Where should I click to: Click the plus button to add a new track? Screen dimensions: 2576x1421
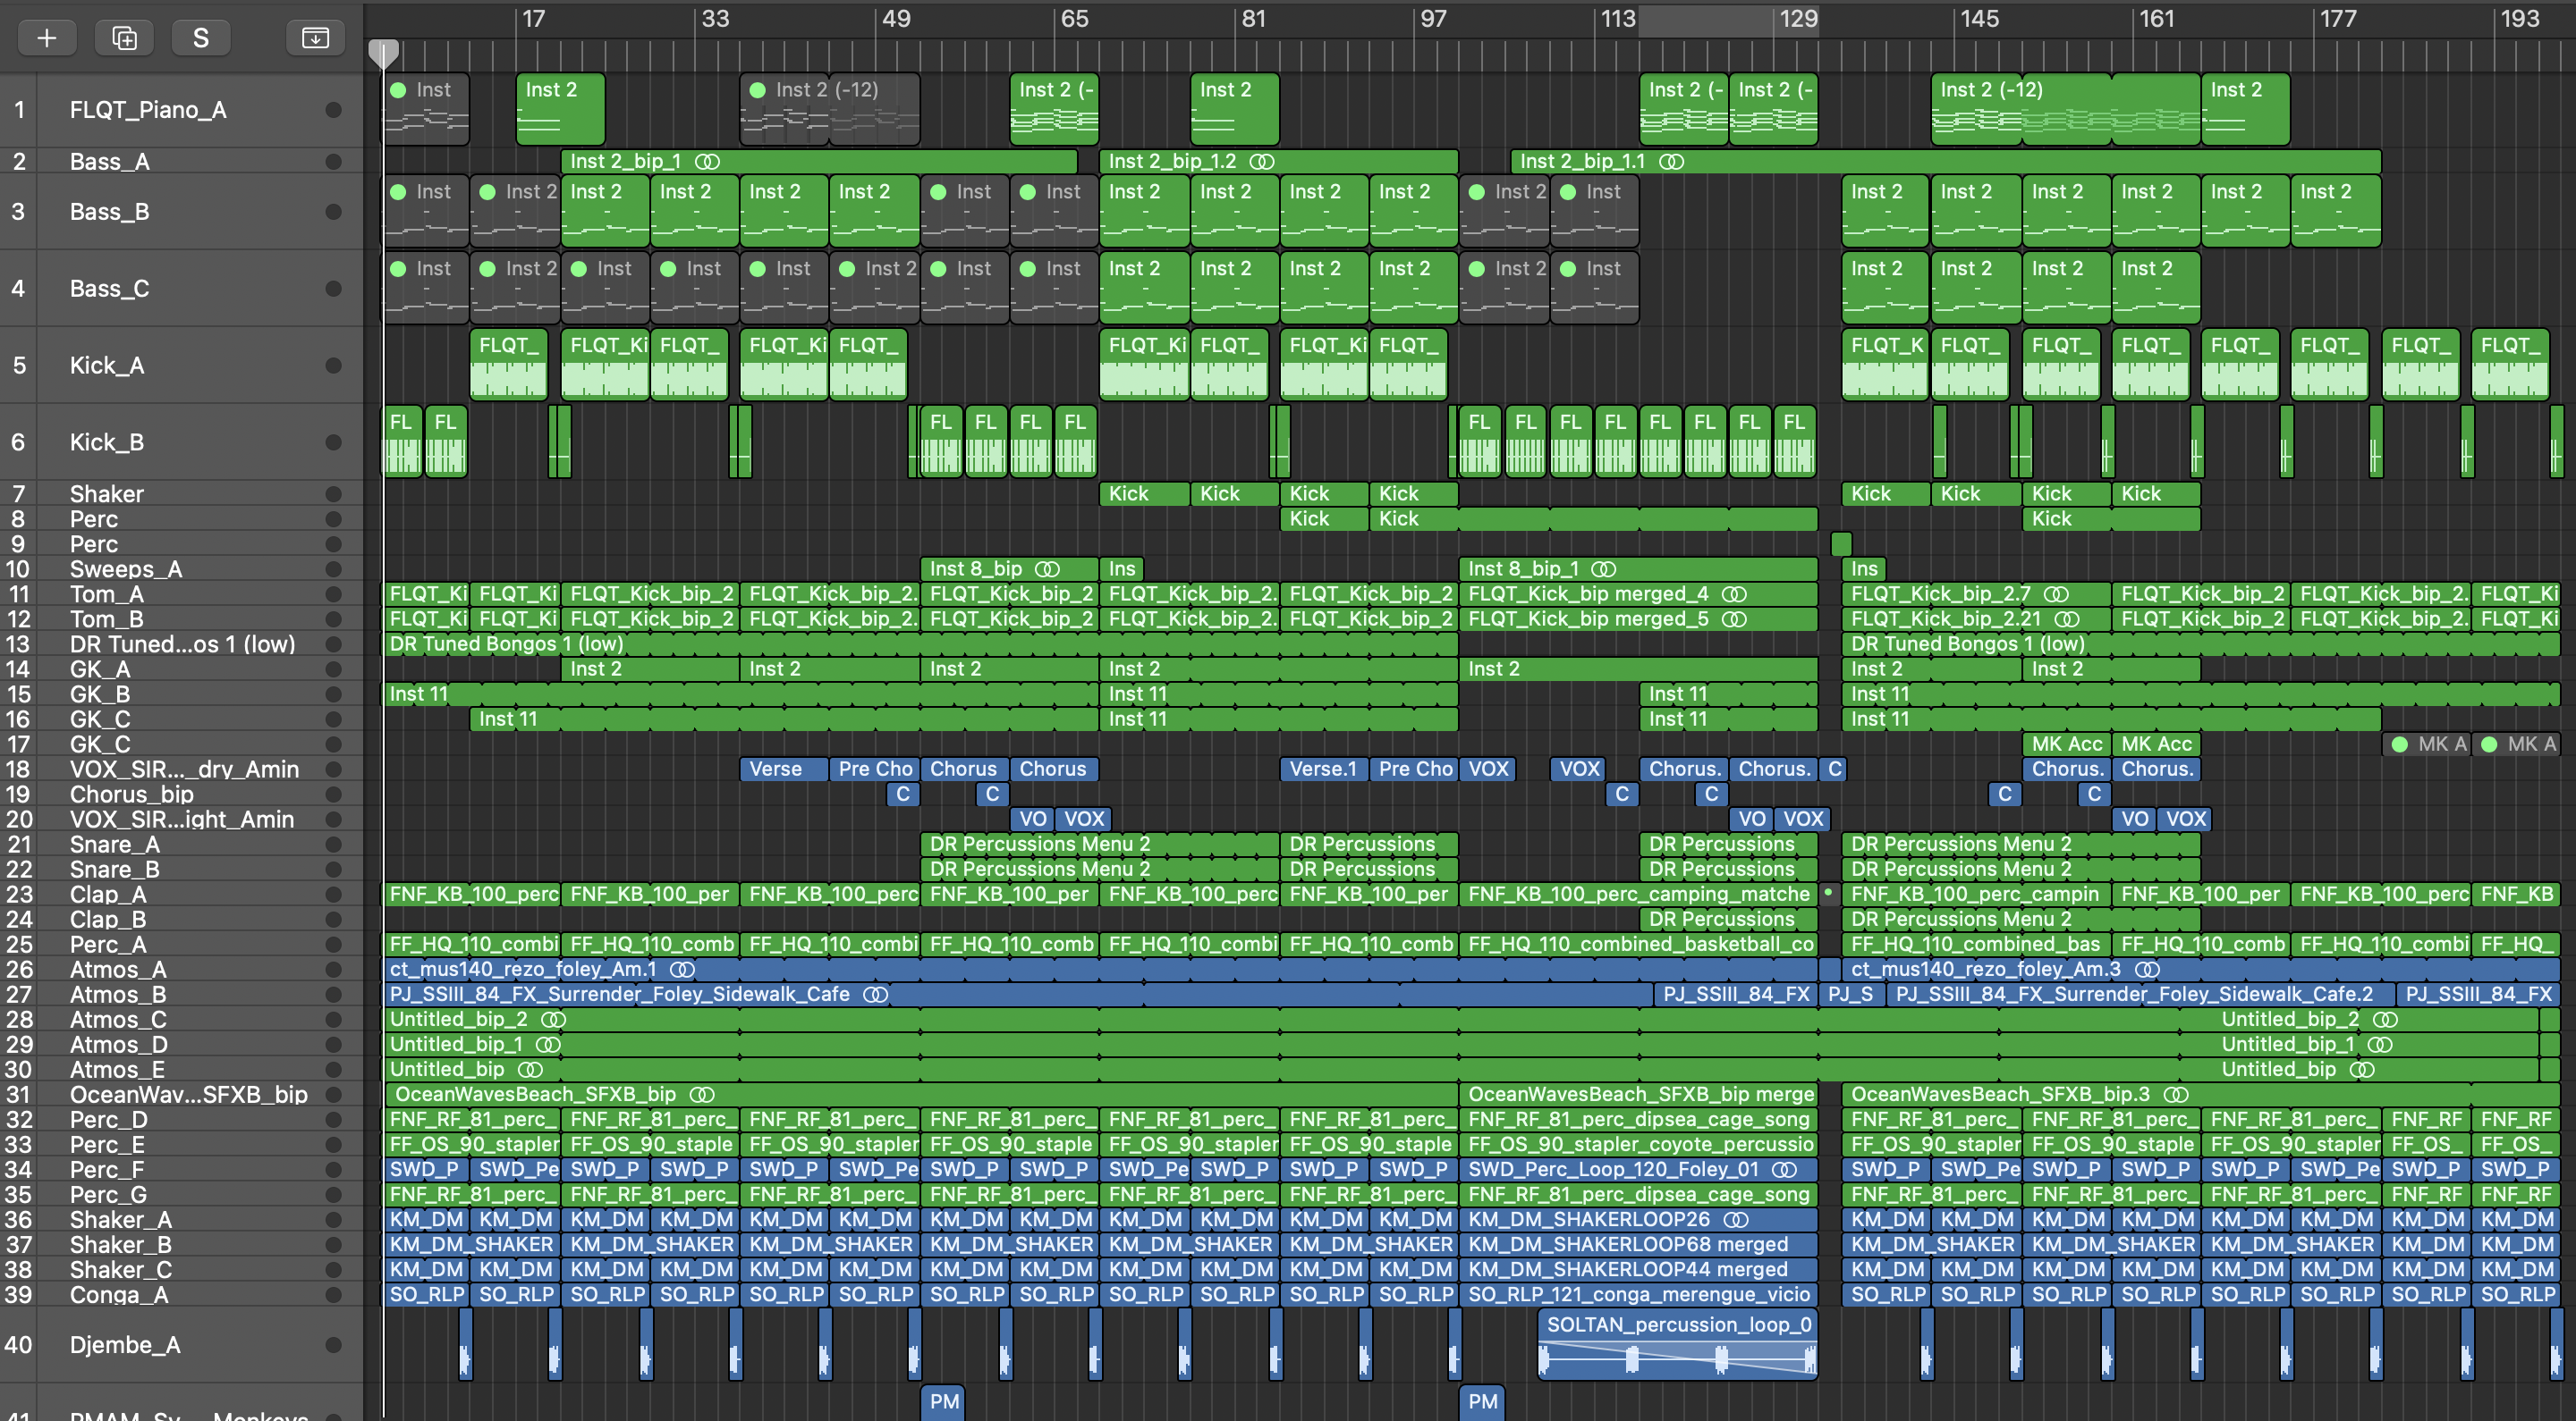click(x=46, y=38)
